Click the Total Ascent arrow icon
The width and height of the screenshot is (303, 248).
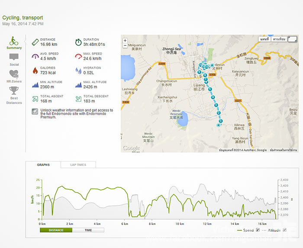tap(35, 99)
